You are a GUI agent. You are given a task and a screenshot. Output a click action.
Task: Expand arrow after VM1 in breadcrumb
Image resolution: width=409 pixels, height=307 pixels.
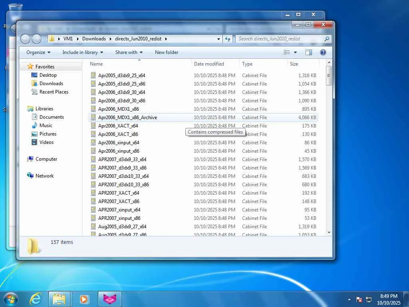point(77,39)
